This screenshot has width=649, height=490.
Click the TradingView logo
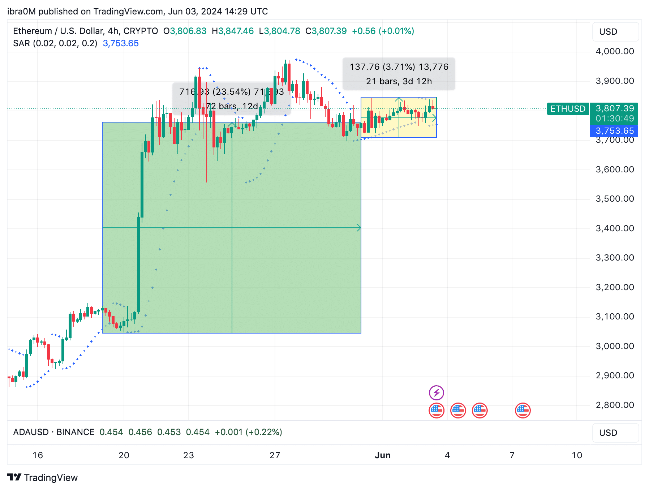tap(43, 477)
